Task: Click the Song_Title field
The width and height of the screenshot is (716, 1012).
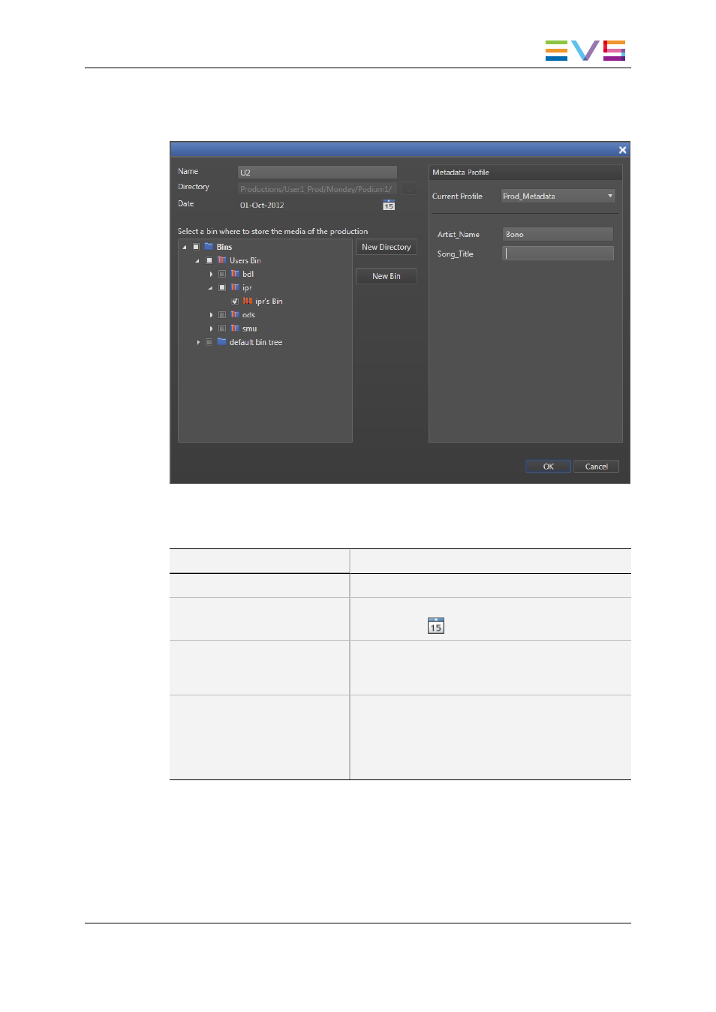Action: 558,254
